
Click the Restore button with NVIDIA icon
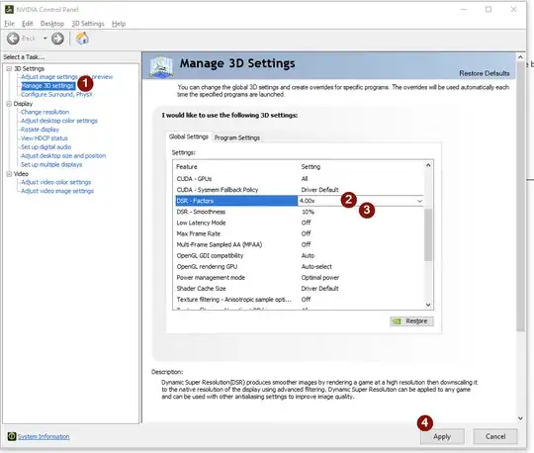click(411, 321)
